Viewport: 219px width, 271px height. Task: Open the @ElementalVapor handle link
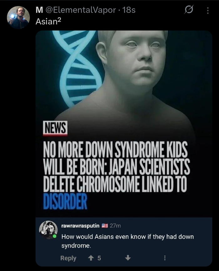(81, 10)
